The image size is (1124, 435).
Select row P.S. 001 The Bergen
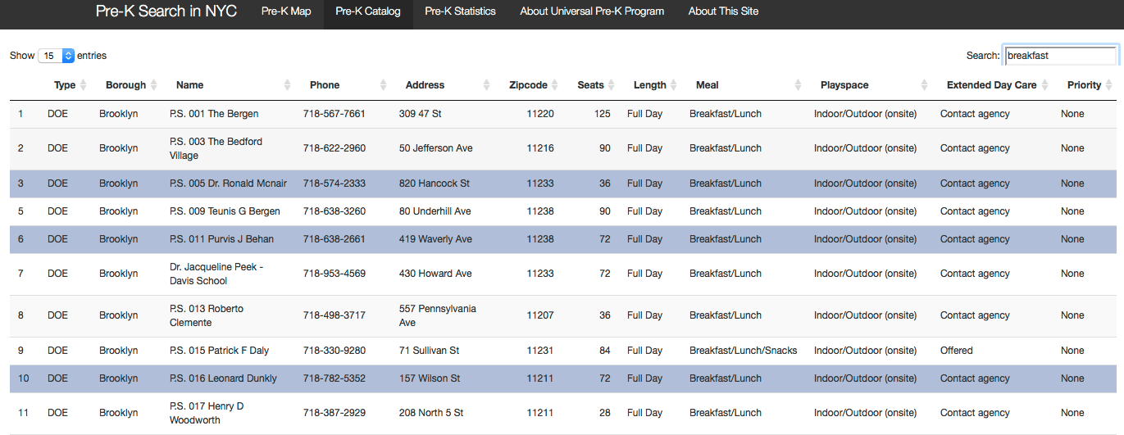pyautogui.click(x=562, y=114)
